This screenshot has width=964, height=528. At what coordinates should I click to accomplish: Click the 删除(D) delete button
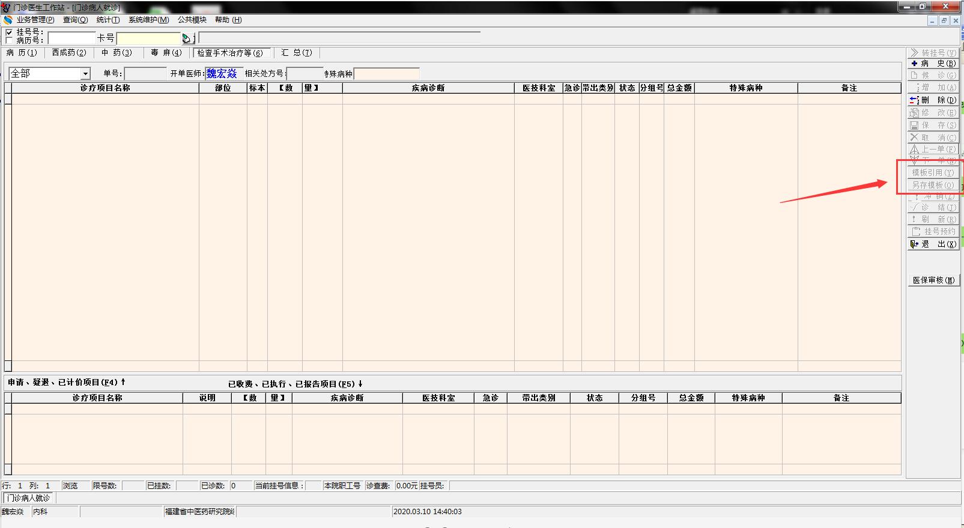tap(933, 100)
